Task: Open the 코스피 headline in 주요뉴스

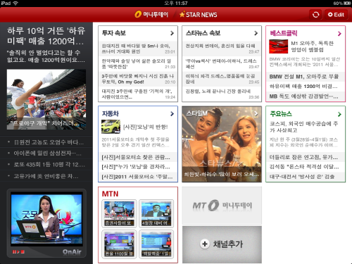Action: (303, 127)
